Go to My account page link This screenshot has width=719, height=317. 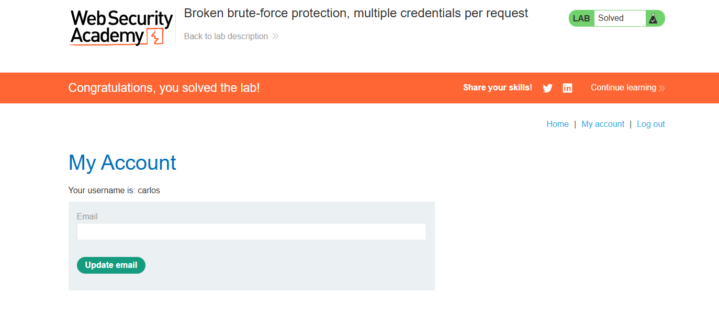[603, 124]
